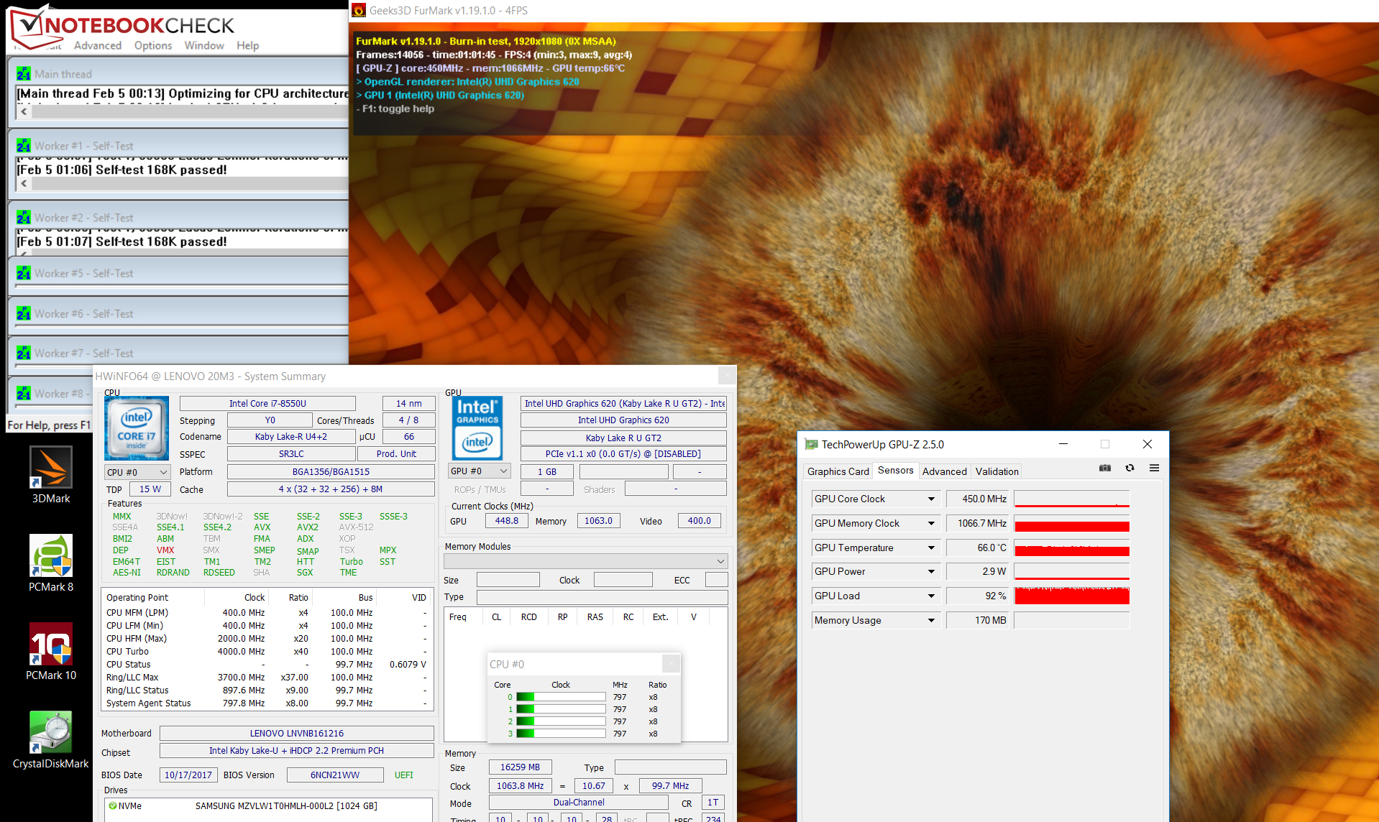The width and height of the screenshot is (1379, 822).
Task: Click the BIOS version 6NCN21WW field
Action: pyautogui.click(x=335, y=775)
